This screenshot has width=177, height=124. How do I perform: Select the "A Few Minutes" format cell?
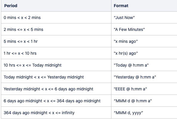[144, 29]
